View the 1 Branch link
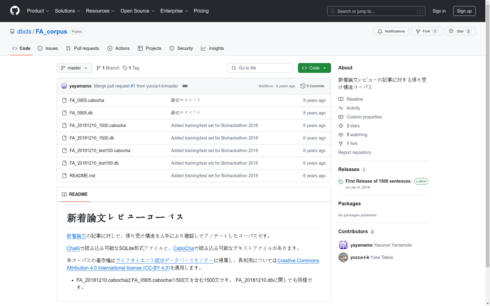Screen dimensions: 490x306 pos(108,68)
